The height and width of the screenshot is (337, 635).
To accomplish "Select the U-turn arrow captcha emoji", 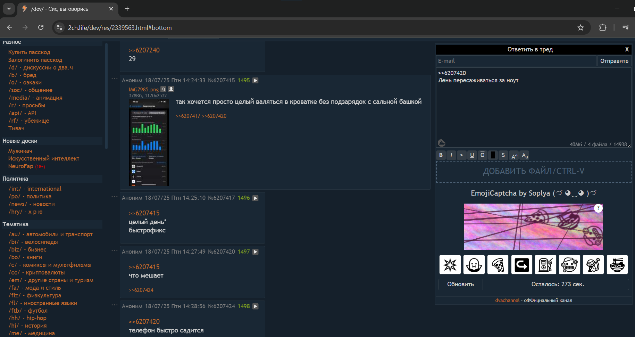I will click(522, 265).
